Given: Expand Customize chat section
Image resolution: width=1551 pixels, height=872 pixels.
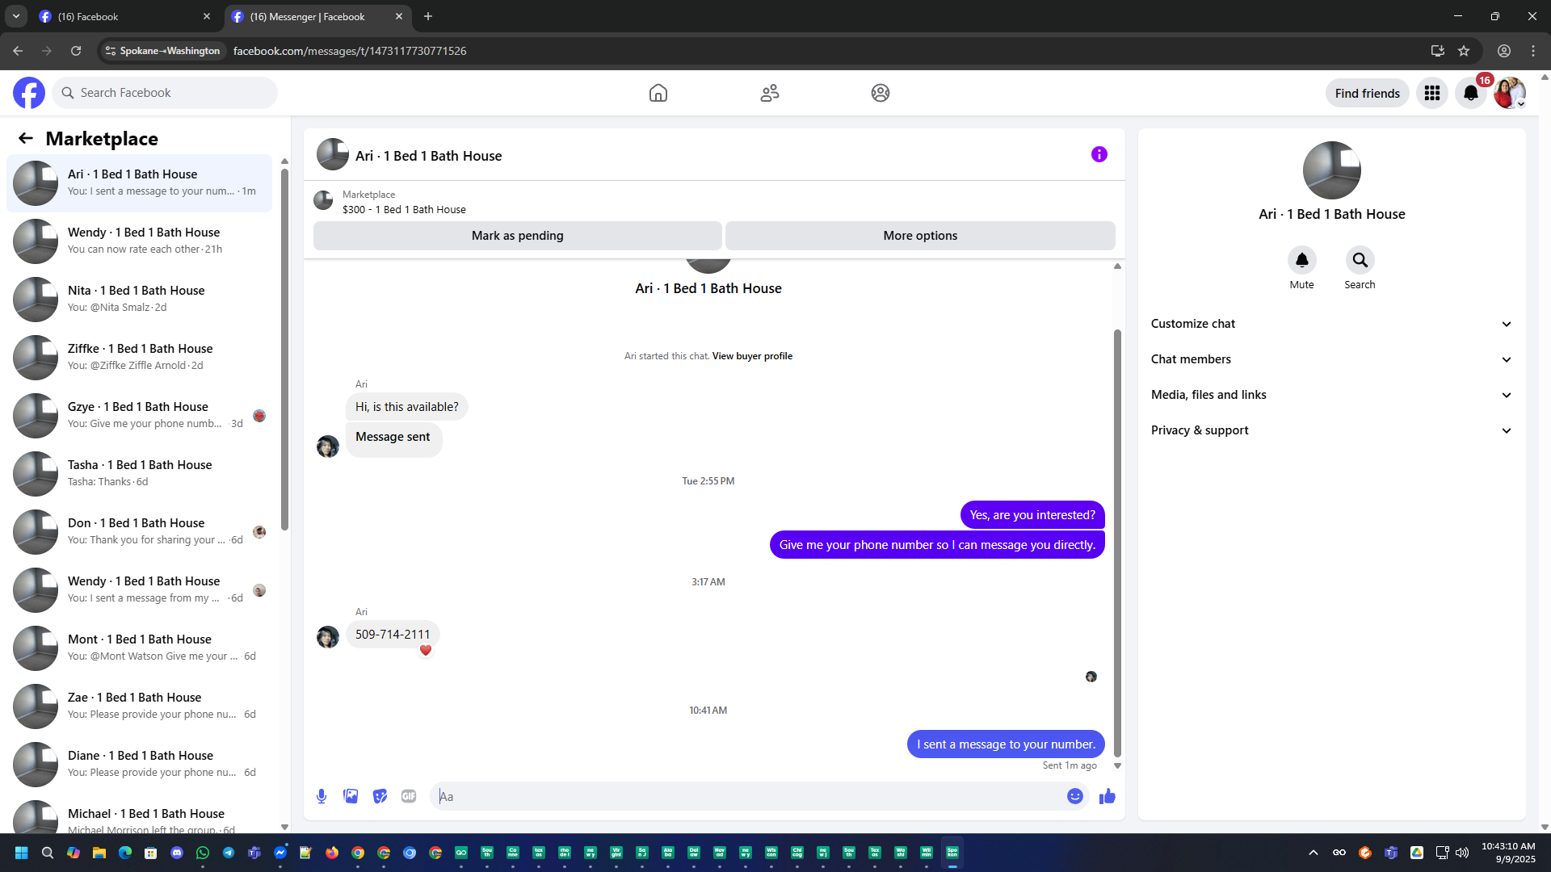Looking at the screenshot, I should [x=1330, y=324].
